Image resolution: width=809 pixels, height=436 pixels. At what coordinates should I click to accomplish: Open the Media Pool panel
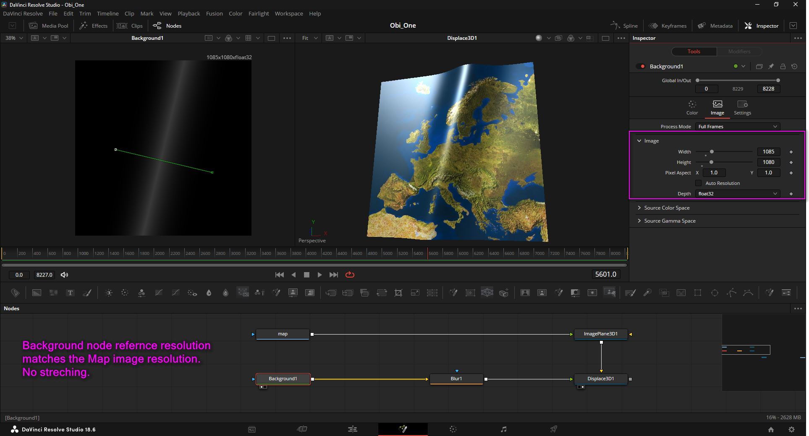click(x=48, y=26)
